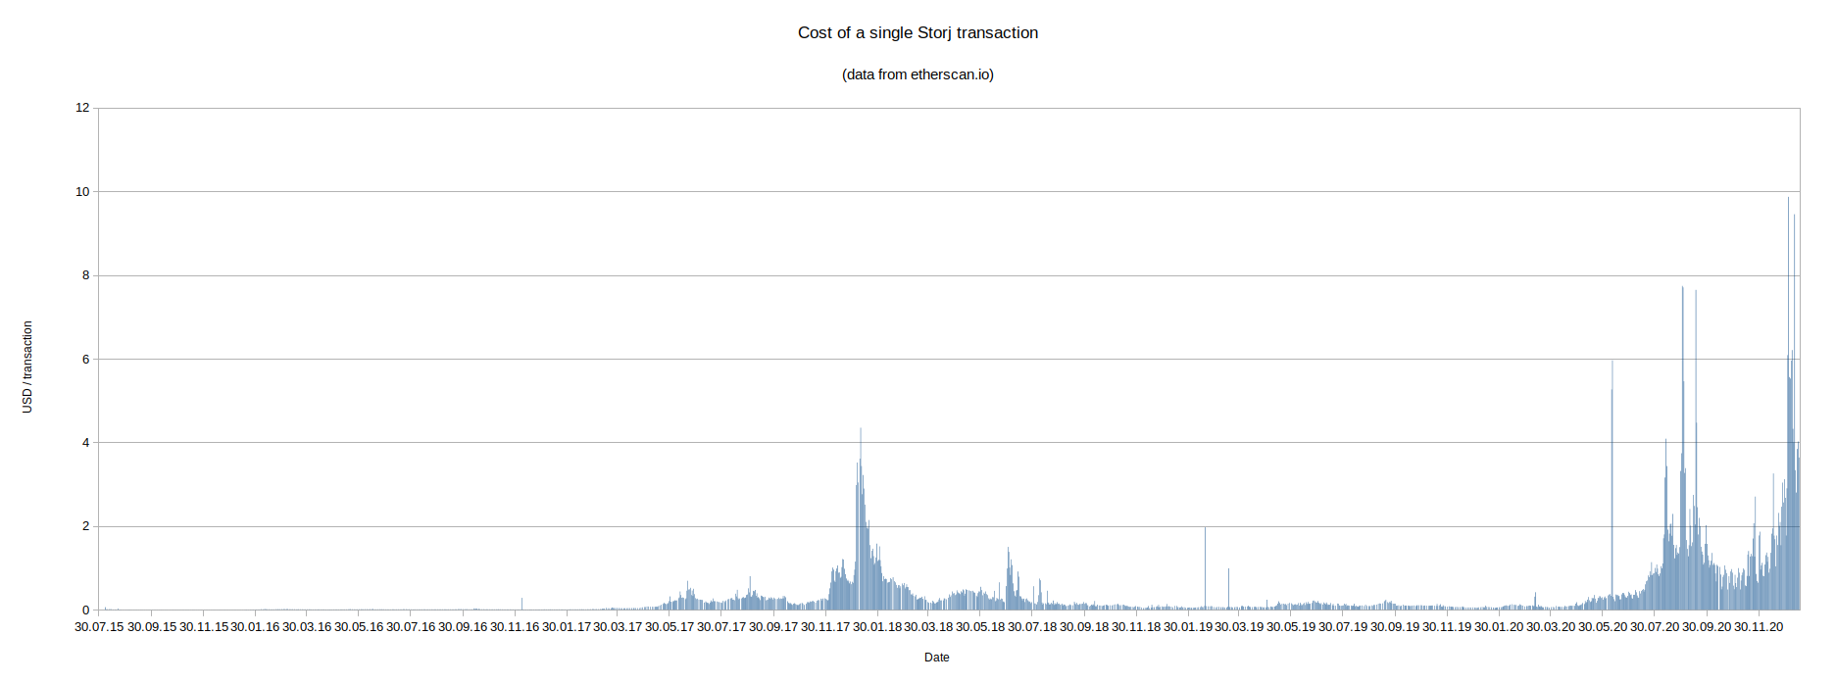This screenshot has height=684, width=1836.
Task: Select the y-axis value 10
Action: (82, 191)
